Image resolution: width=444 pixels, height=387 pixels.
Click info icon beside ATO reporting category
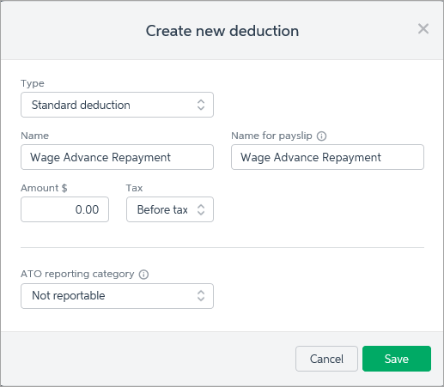tap(143, 275)
